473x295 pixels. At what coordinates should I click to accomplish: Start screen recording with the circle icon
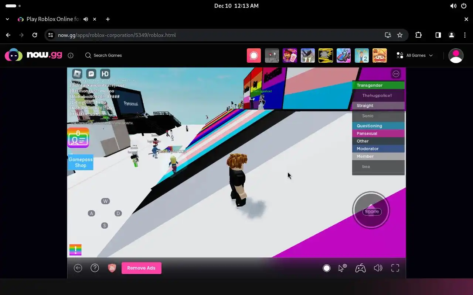point(327,268)
